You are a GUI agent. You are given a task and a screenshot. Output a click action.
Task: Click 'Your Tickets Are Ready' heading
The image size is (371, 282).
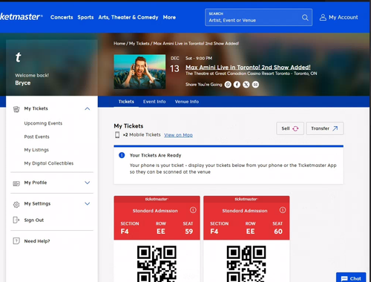(x=156, y=155)
